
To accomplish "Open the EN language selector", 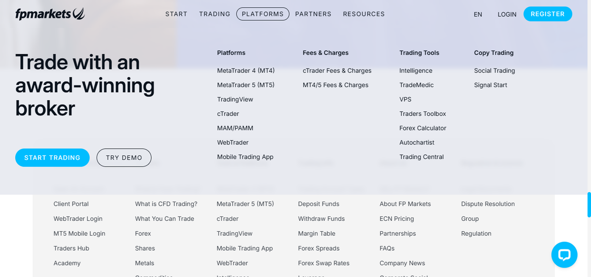I will tap(478, 14).
